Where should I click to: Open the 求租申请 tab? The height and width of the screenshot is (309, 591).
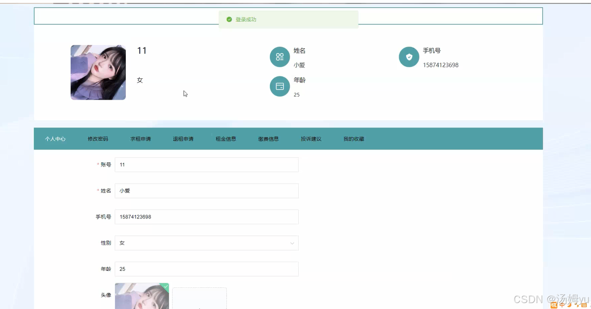point(141,139)
